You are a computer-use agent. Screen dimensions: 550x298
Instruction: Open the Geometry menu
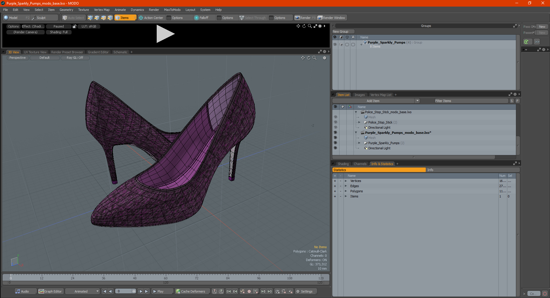(x=66, y=10)
